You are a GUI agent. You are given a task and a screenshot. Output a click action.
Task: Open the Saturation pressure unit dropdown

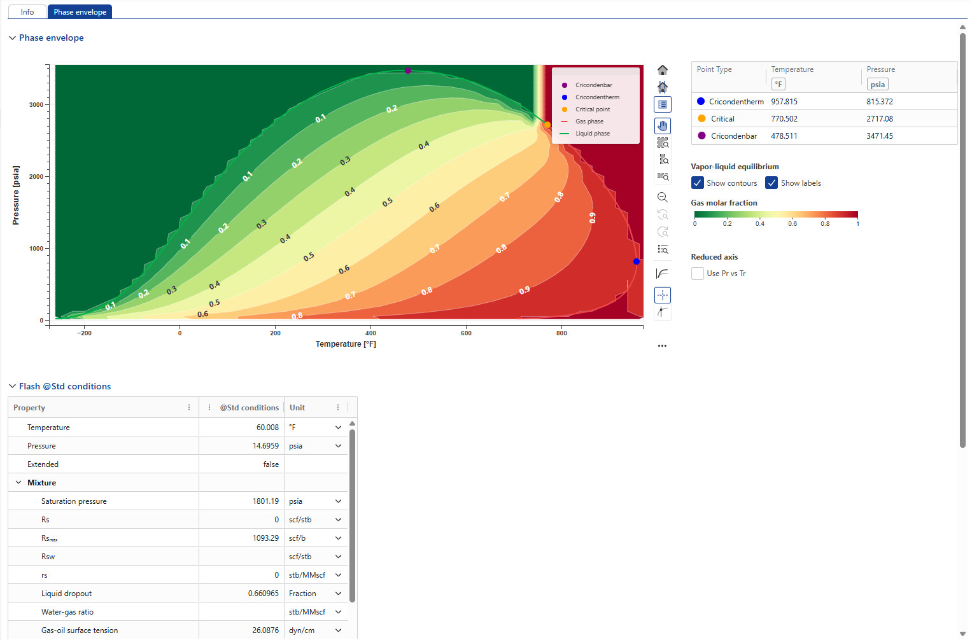click(x=338, y=501)
